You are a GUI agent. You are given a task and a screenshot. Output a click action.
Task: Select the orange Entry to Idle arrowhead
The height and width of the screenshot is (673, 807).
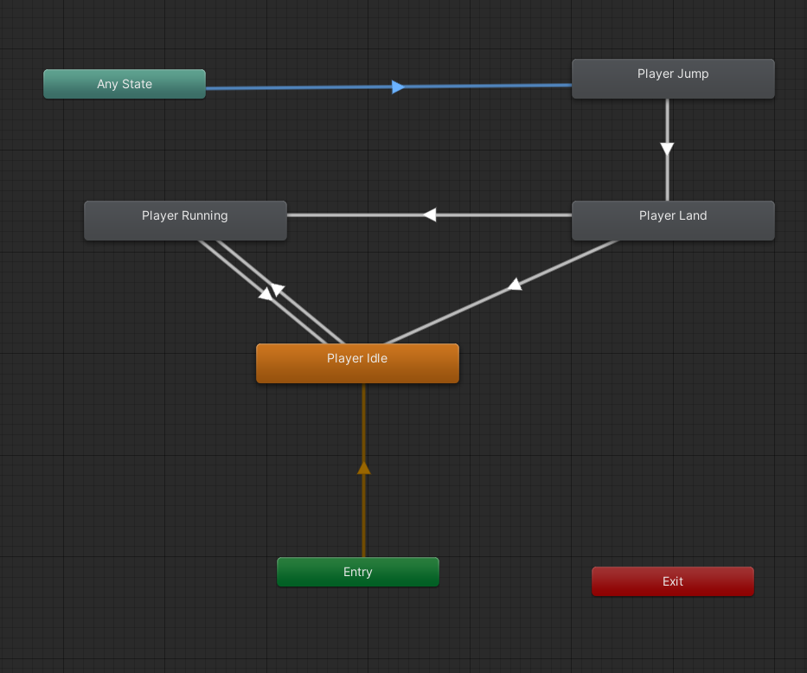(x=363, y=468)
